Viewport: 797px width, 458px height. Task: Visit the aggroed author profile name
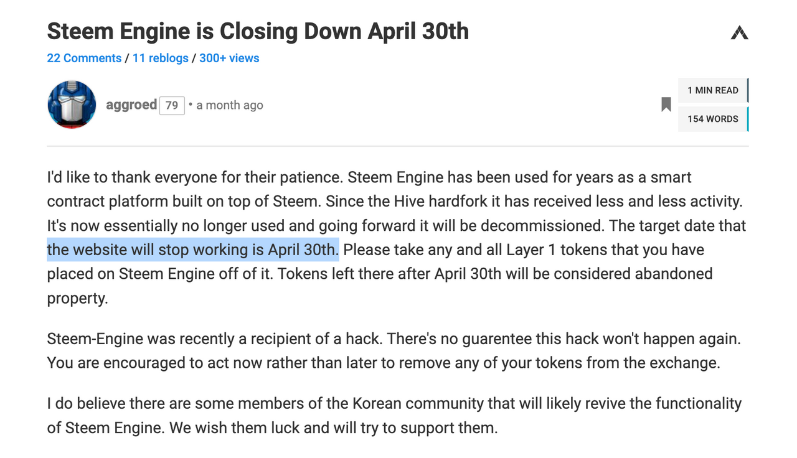point(131,105)
